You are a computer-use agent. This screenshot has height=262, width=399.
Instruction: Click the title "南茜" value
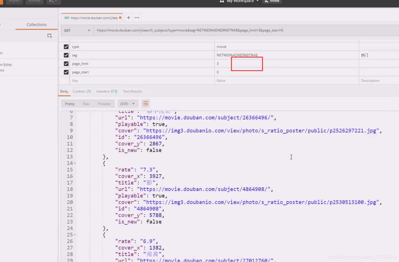[152, 254]
